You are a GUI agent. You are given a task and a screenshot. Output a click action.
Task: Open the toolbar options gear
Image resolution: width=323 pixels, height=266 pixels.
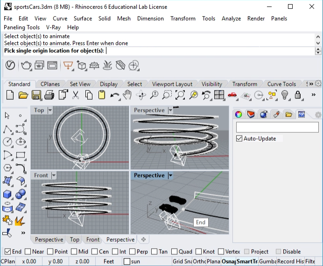coord(318,84)
